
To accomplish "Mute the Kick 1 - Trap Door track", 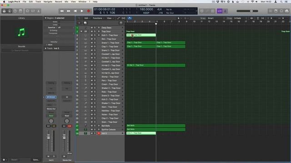I will tap(91, 35).
